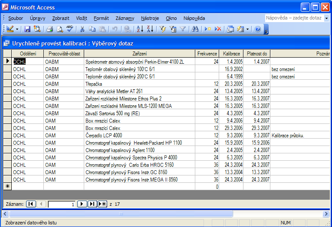Click the Find binoculars icon

[195, 29]
